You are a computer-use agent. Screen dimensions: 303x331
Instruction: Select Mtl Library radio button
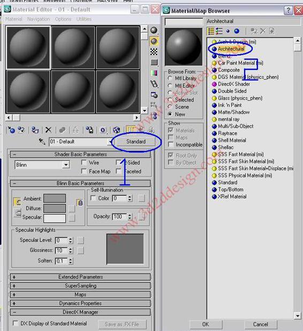coord(170,78)
